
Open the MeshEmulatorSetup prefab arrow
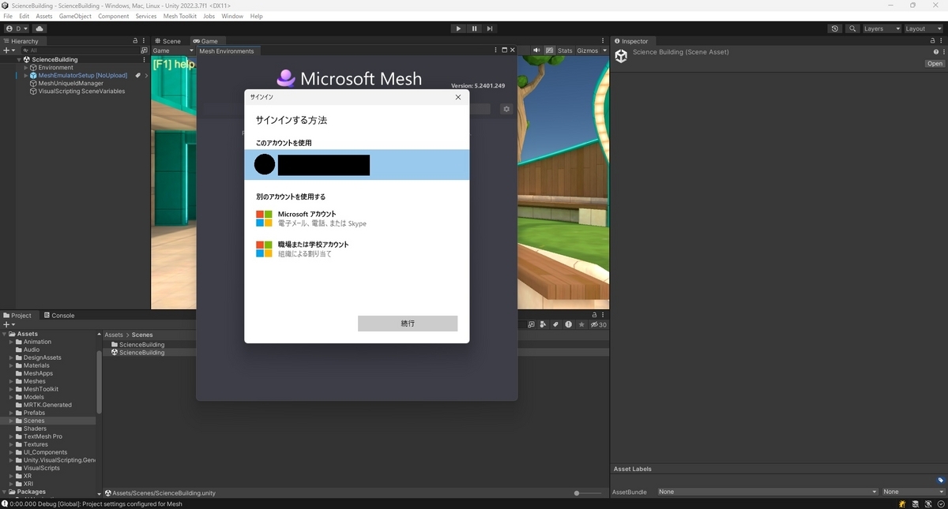[x=146, y=75]
